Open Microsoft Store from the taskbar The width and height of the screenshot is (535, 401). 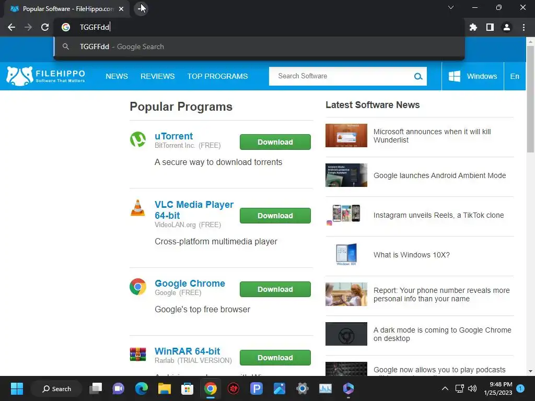pyautogui.click(x=187, y=388)
